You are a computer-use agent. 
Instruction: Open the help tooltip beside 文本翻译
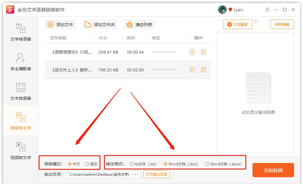coord(256,21)
